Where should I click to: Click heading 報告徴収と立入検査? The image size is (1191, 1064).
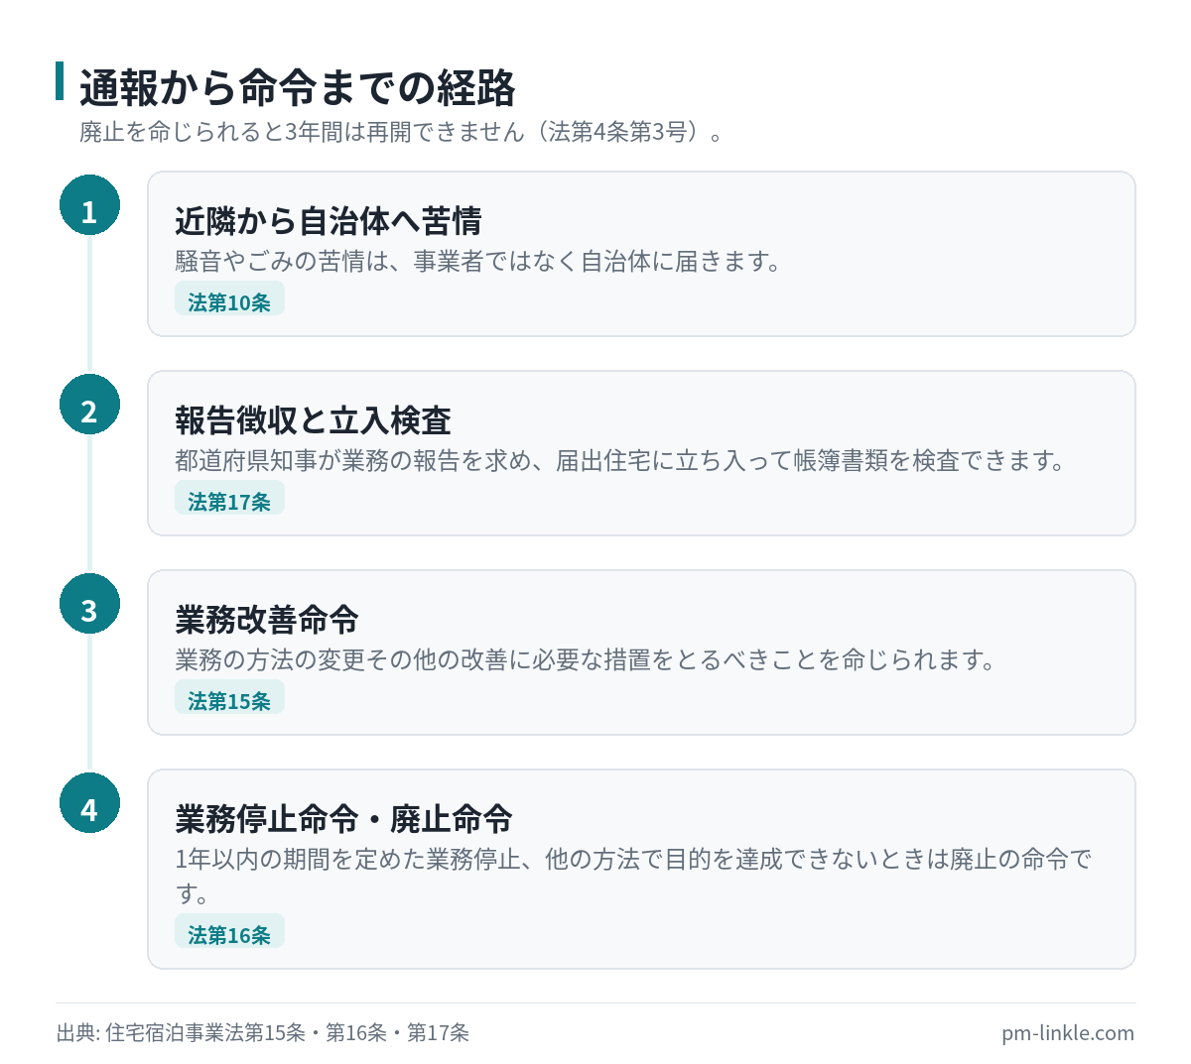click(x=313, y=419)
